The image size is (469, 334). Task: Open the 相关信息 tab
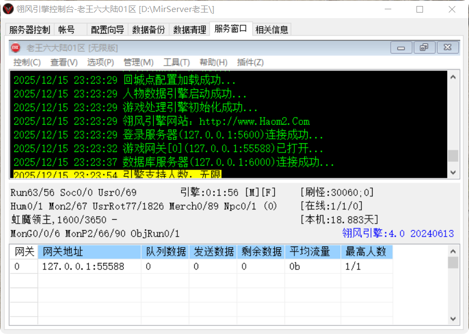pos(272,30)
